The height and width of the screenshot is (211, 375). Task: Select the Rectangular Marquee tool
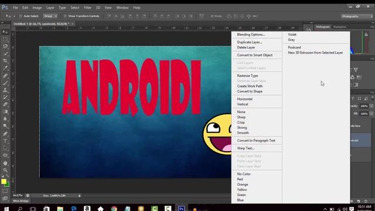pyautogui.click(x=5, y=39)
